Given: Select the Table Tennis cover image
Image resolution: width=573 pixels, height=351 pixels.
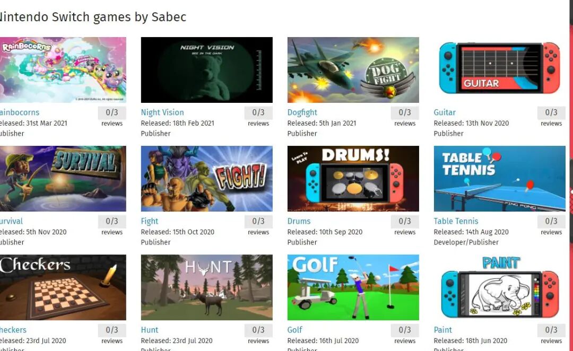Looking at the screenshot, I should (x=500, y=179).
